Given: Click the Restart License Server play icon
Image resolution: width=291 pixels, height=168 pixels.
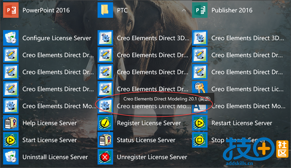Looking at the screenshot, I should coord(200,123).
